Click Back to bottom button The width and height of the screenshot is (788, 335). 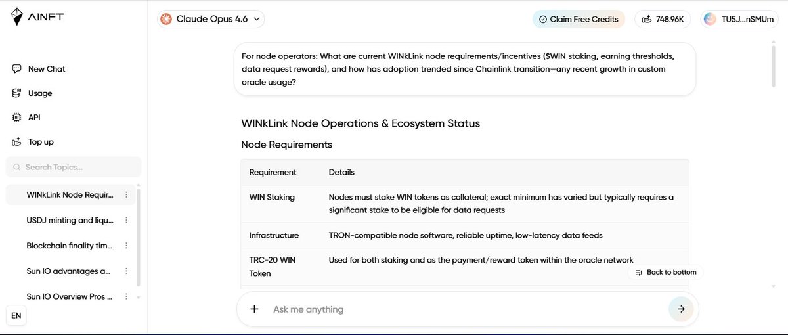tap(665, 272)
